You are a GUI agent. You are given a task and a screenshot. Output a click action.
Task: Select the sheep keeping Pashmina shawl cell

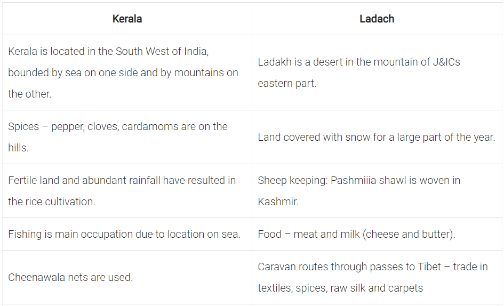358,191
